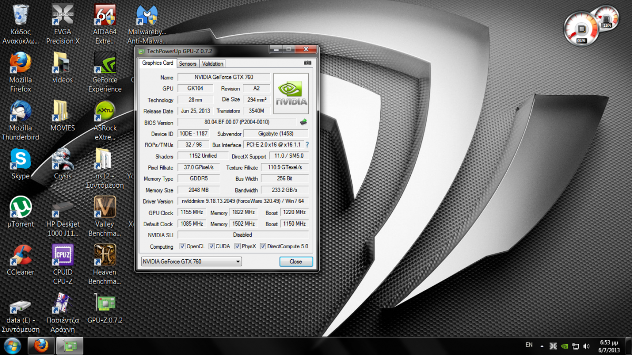Click the Close button in GPU-Z
632x355 pixels.
pos(295,261)
